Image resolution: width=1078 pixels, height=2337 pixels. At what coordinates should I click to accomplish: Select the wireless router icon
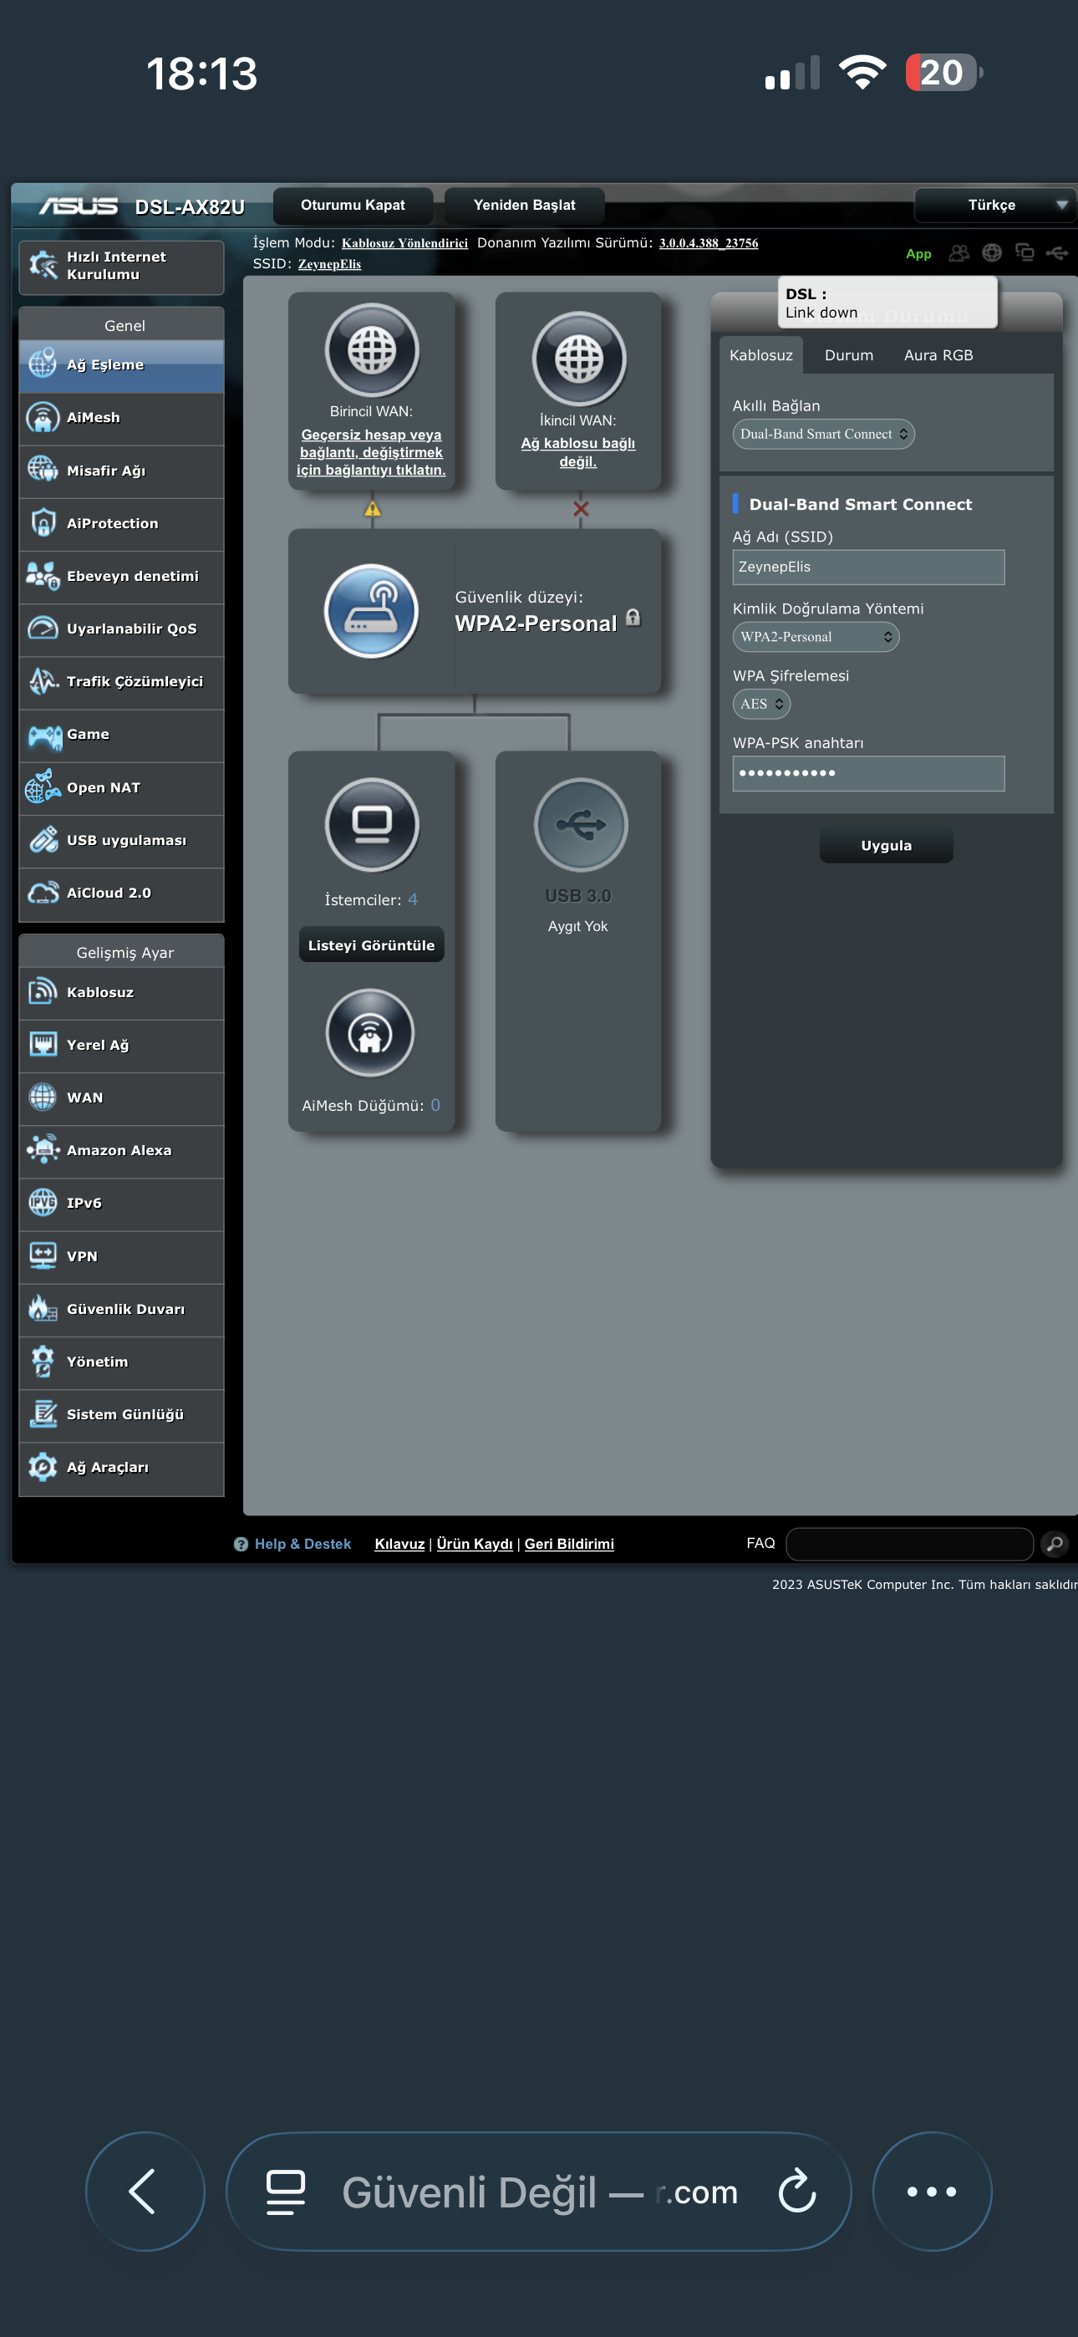point(371,612)
